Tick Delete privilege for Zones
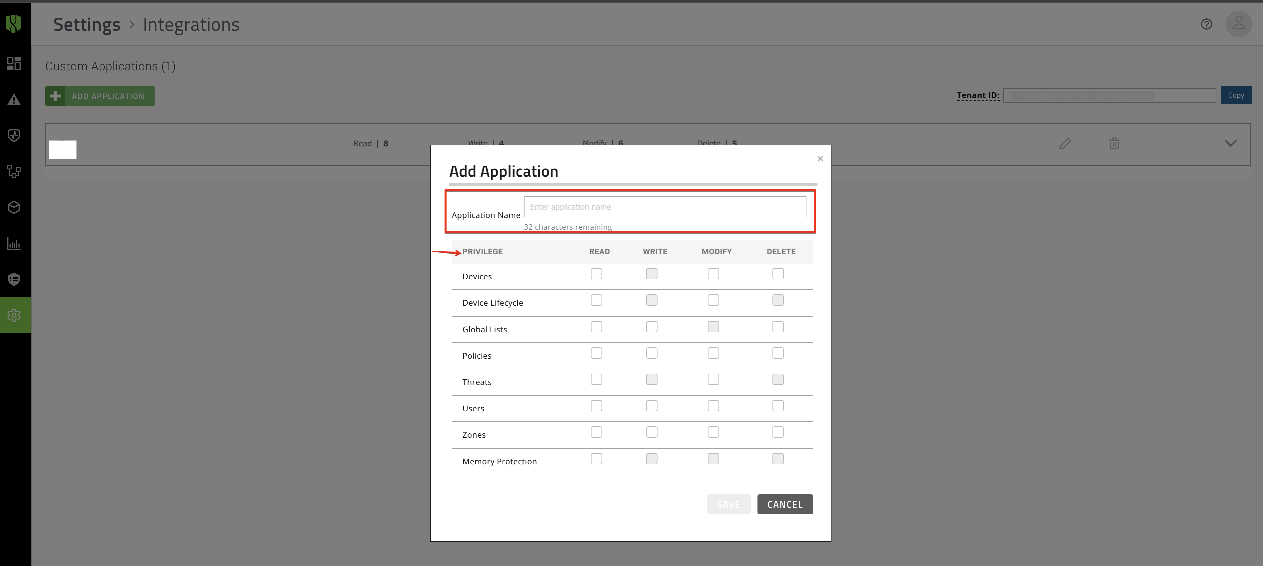Screen dimensions: 1263x566 [x=777, y=432]
